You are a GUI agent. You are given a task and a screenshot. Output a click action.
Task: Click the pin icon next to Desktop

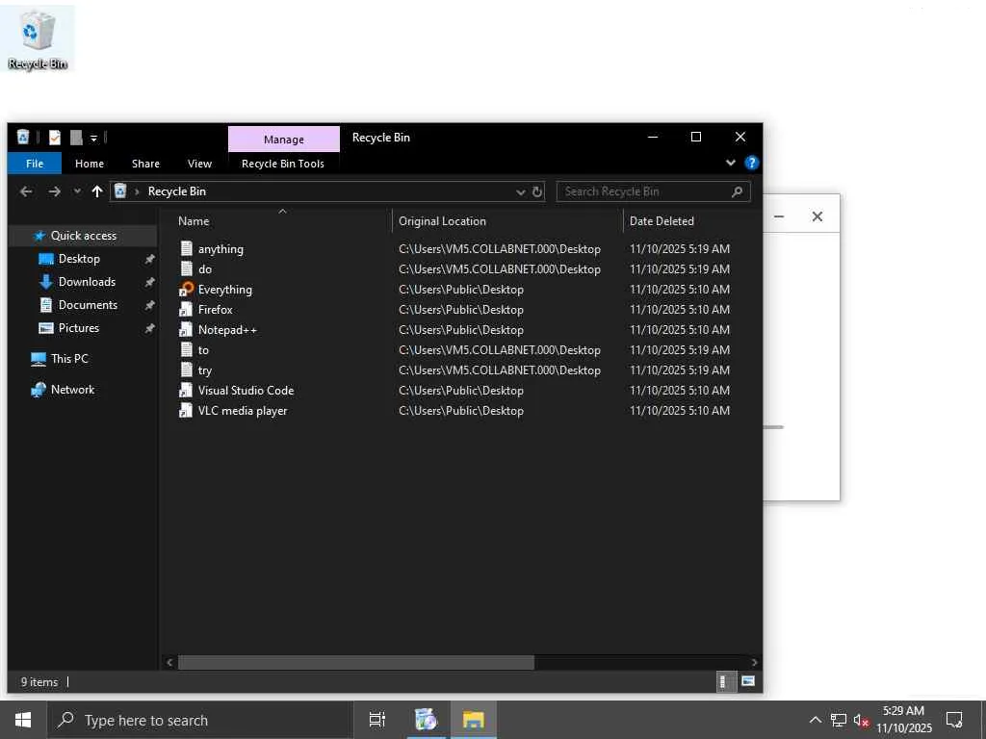149,259
